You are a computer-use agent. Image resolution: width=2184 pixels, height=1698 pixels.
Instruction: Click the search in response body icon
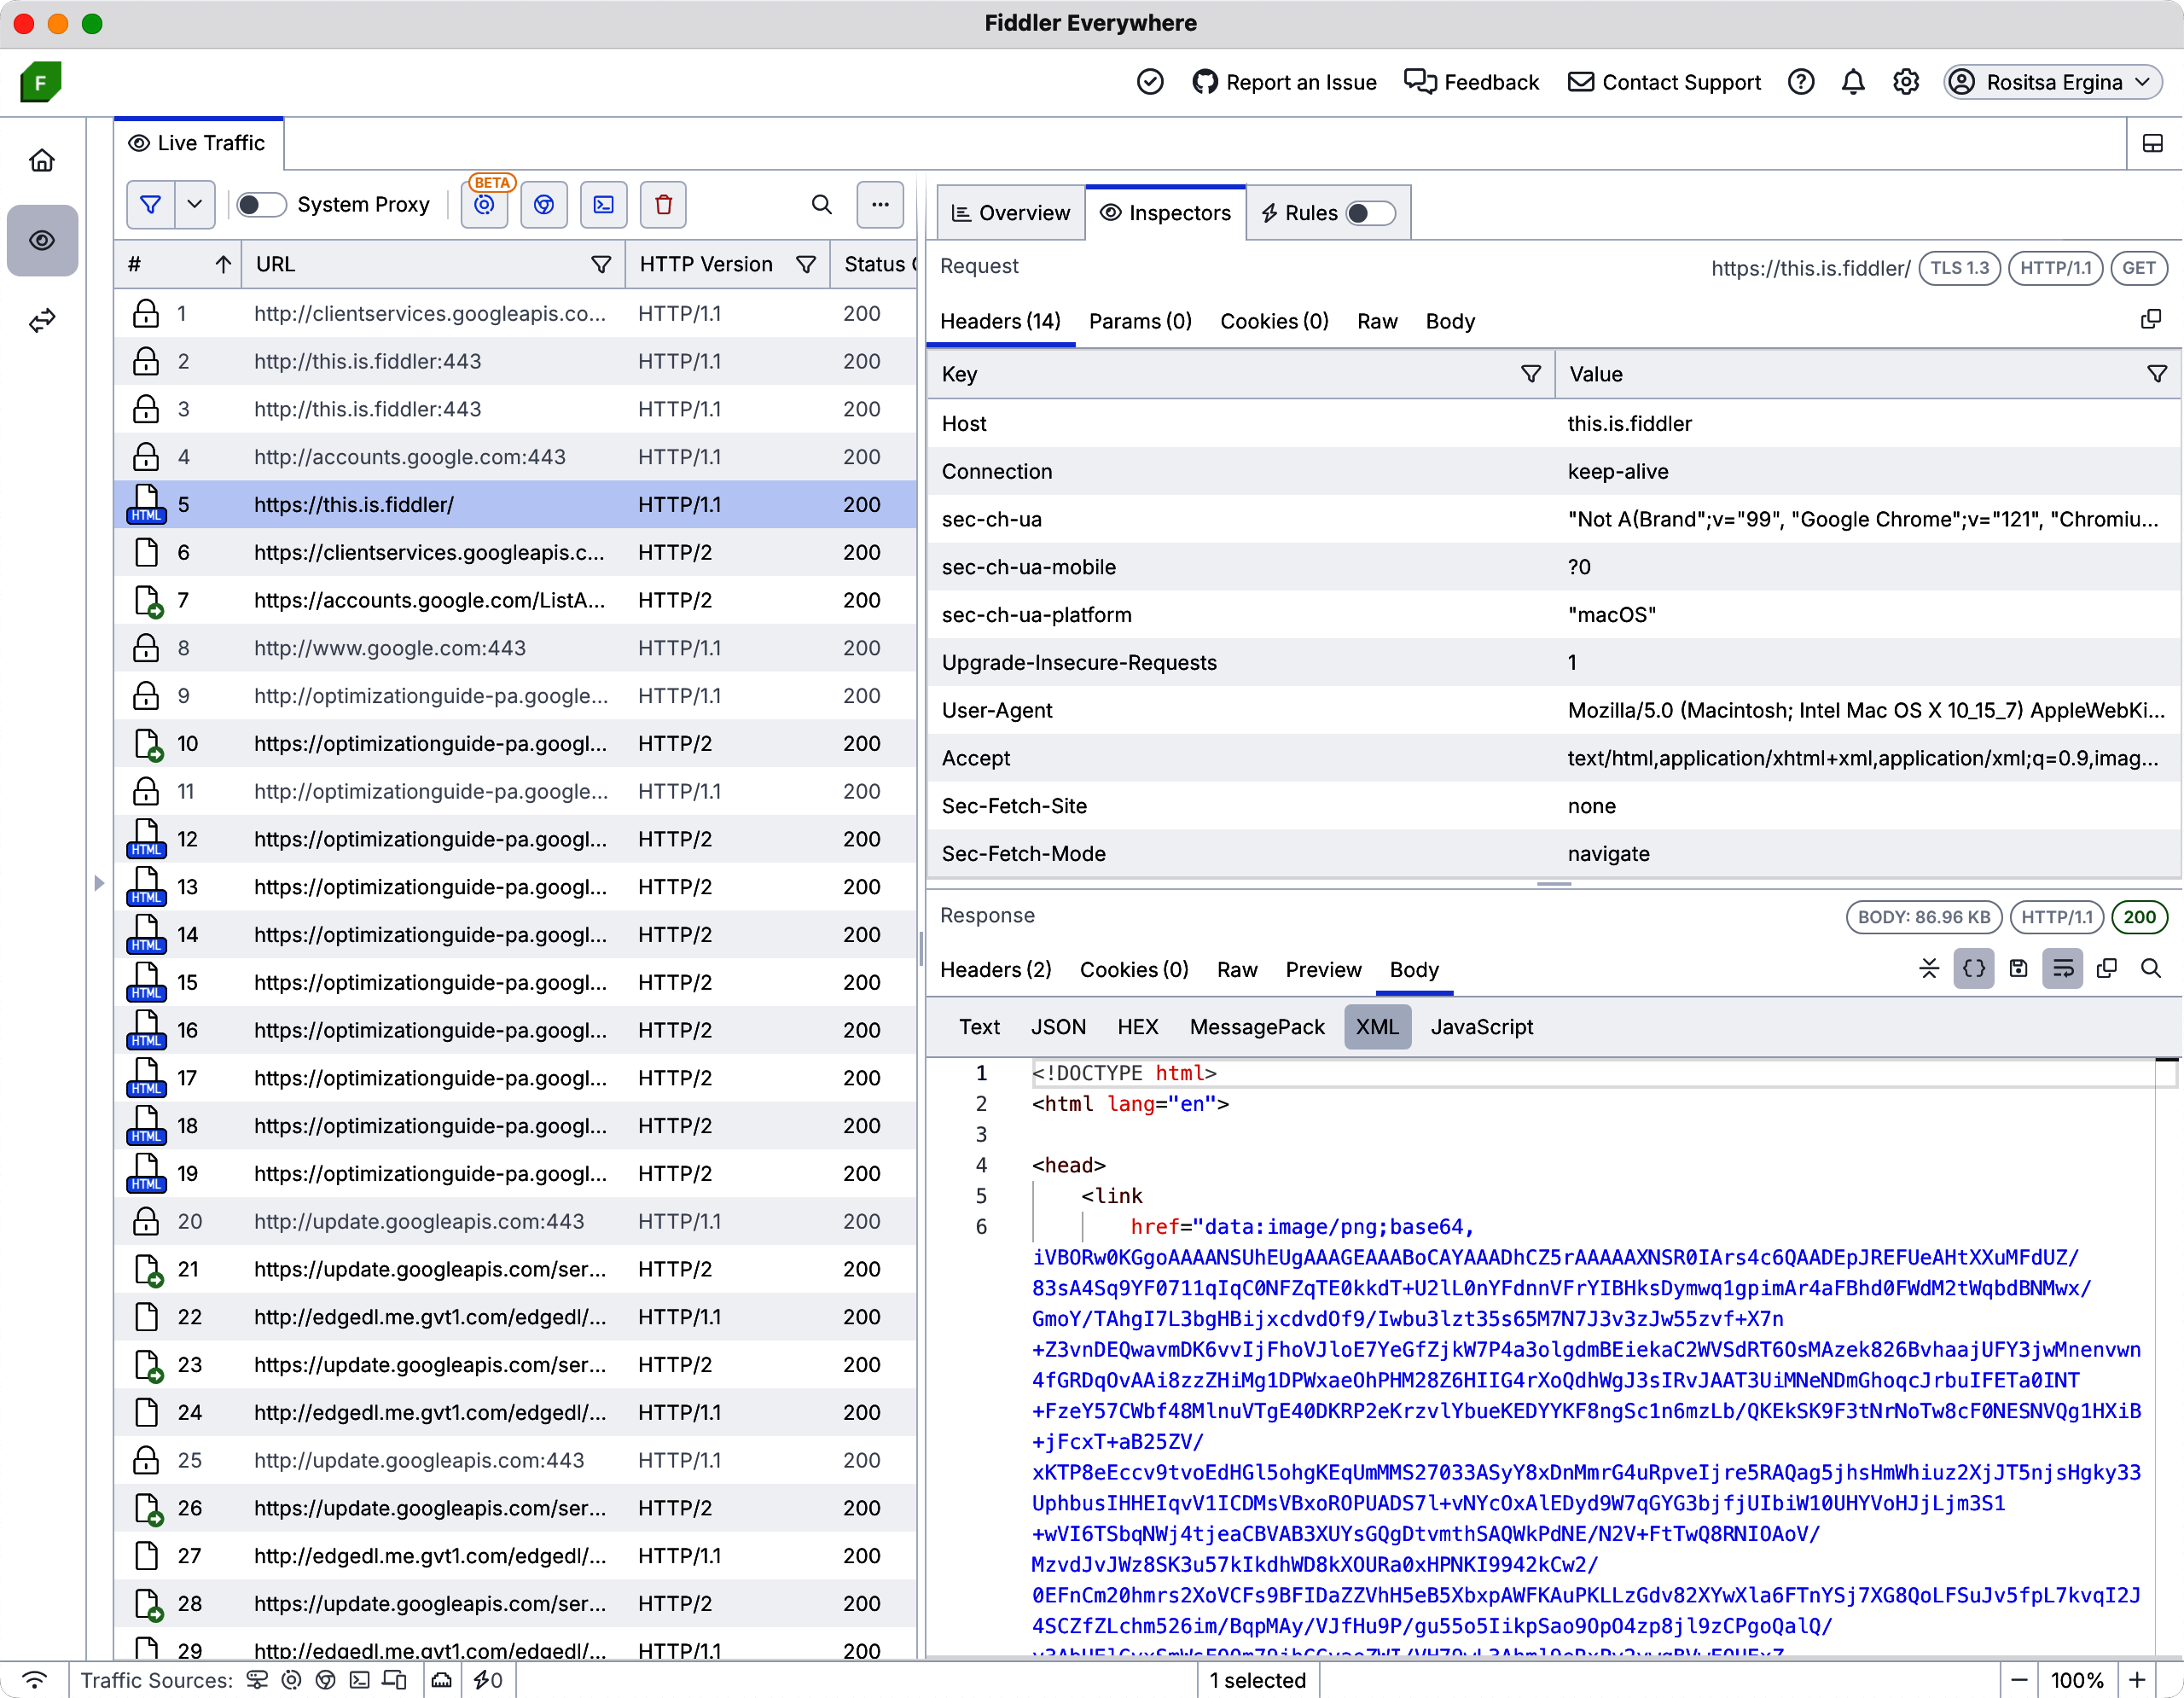(2151, 969)
